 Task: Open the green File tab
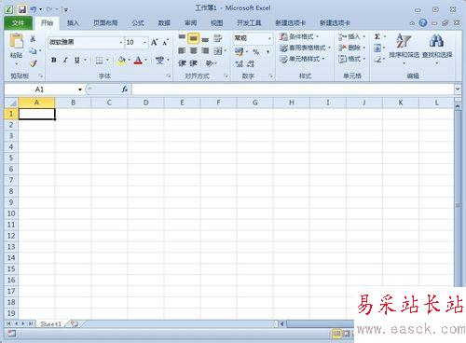18,23
